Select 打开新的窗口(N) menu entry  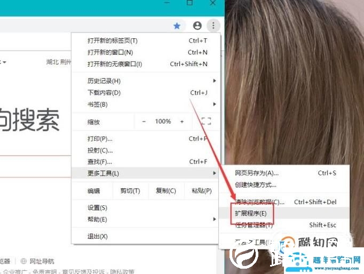tap(146, 52)
